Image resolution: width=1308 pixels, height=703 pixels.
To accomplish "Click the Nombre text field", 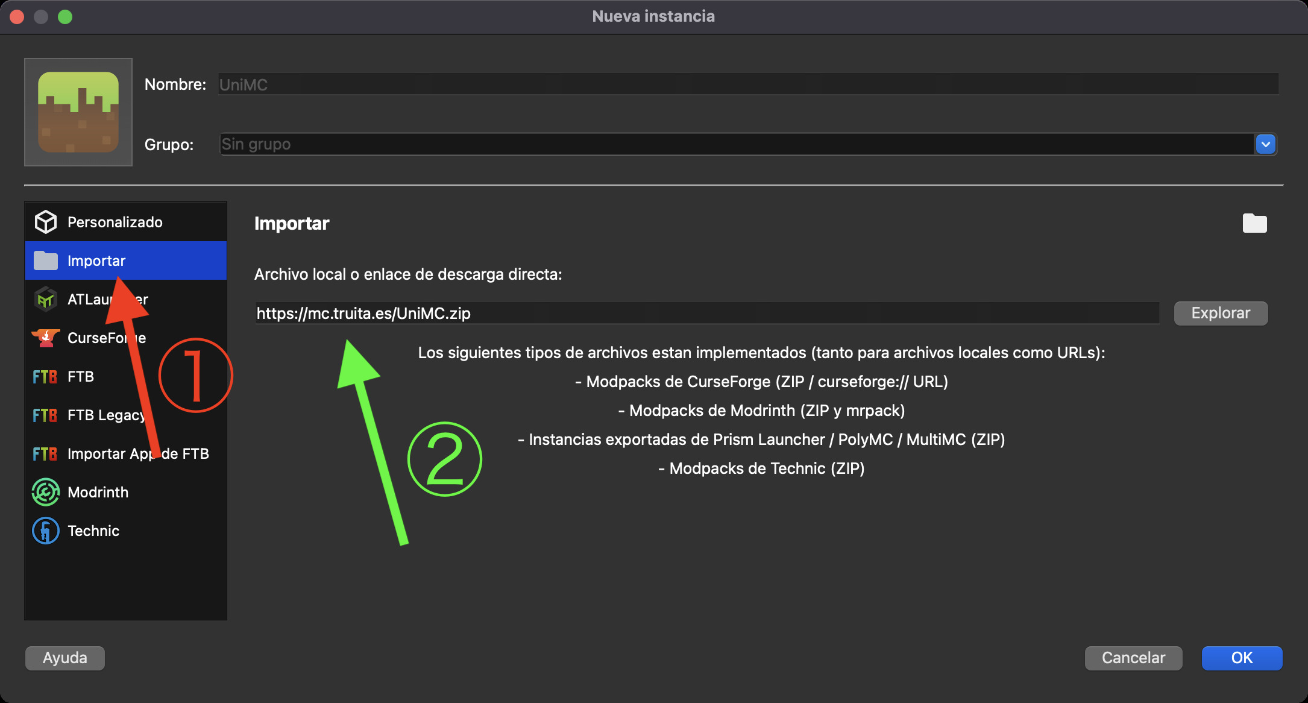I will pyautogui.click(x=747, y=84).
